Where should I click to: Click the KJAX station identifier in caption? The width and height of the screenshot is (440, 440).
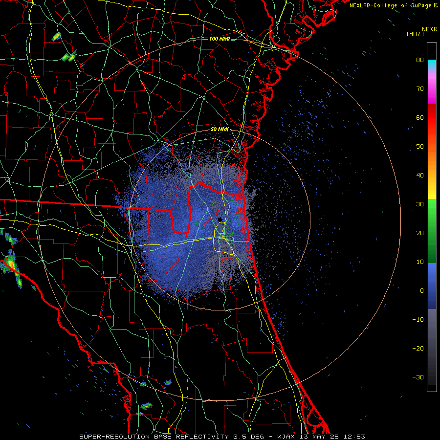click(x=286, y=437)
